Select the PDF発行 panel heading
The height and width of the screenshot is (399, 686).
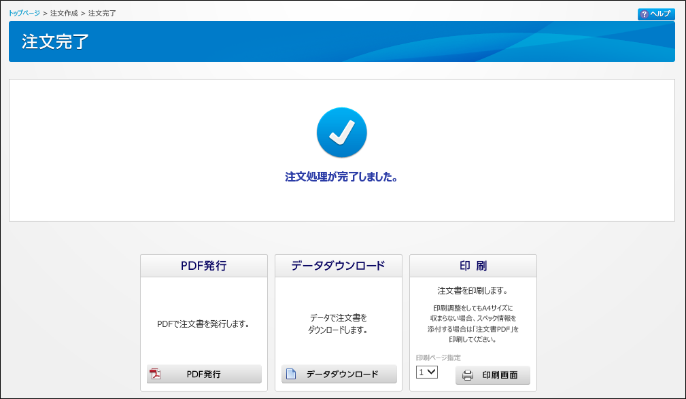click(203, 266)
